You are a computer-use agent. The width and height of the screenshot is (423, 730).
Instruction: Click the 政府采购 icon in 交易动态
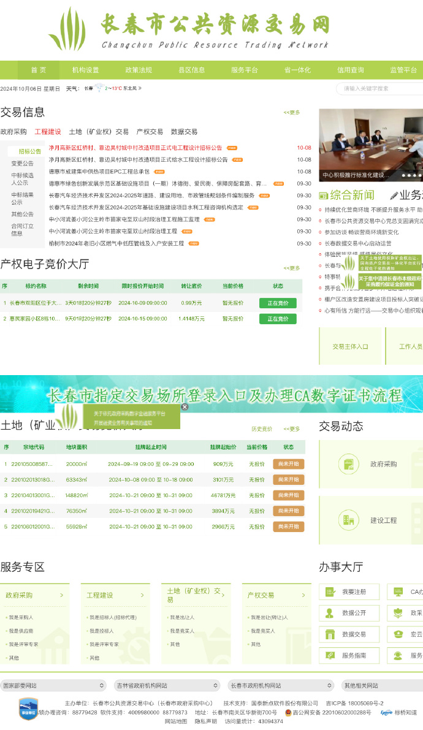point(348,464)
